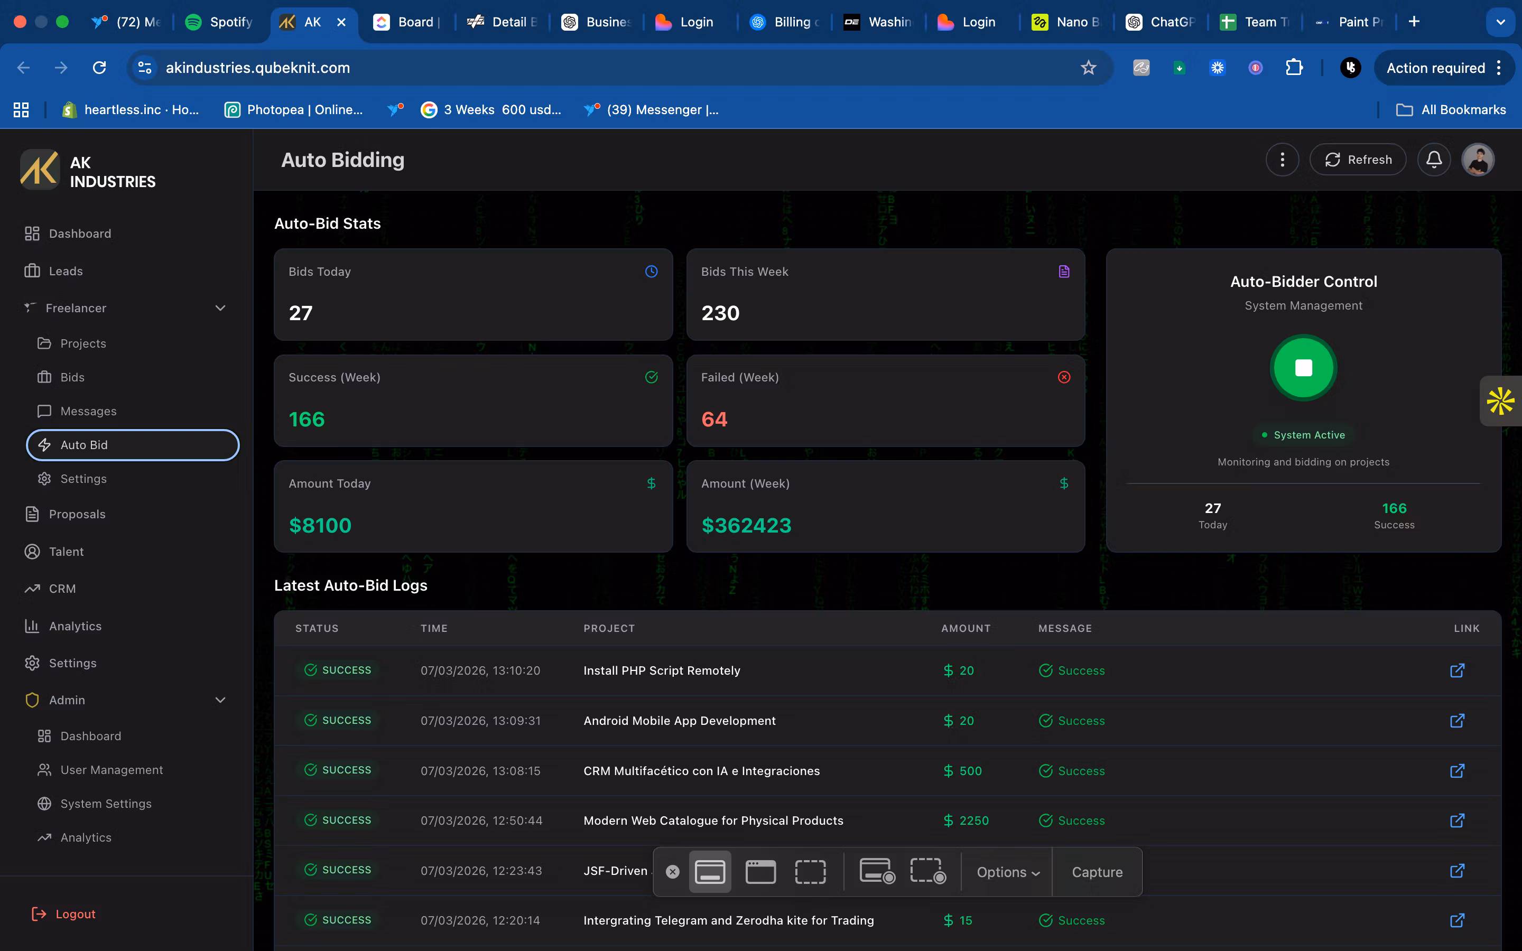Open the notifications bell icon

[1433, 160]
